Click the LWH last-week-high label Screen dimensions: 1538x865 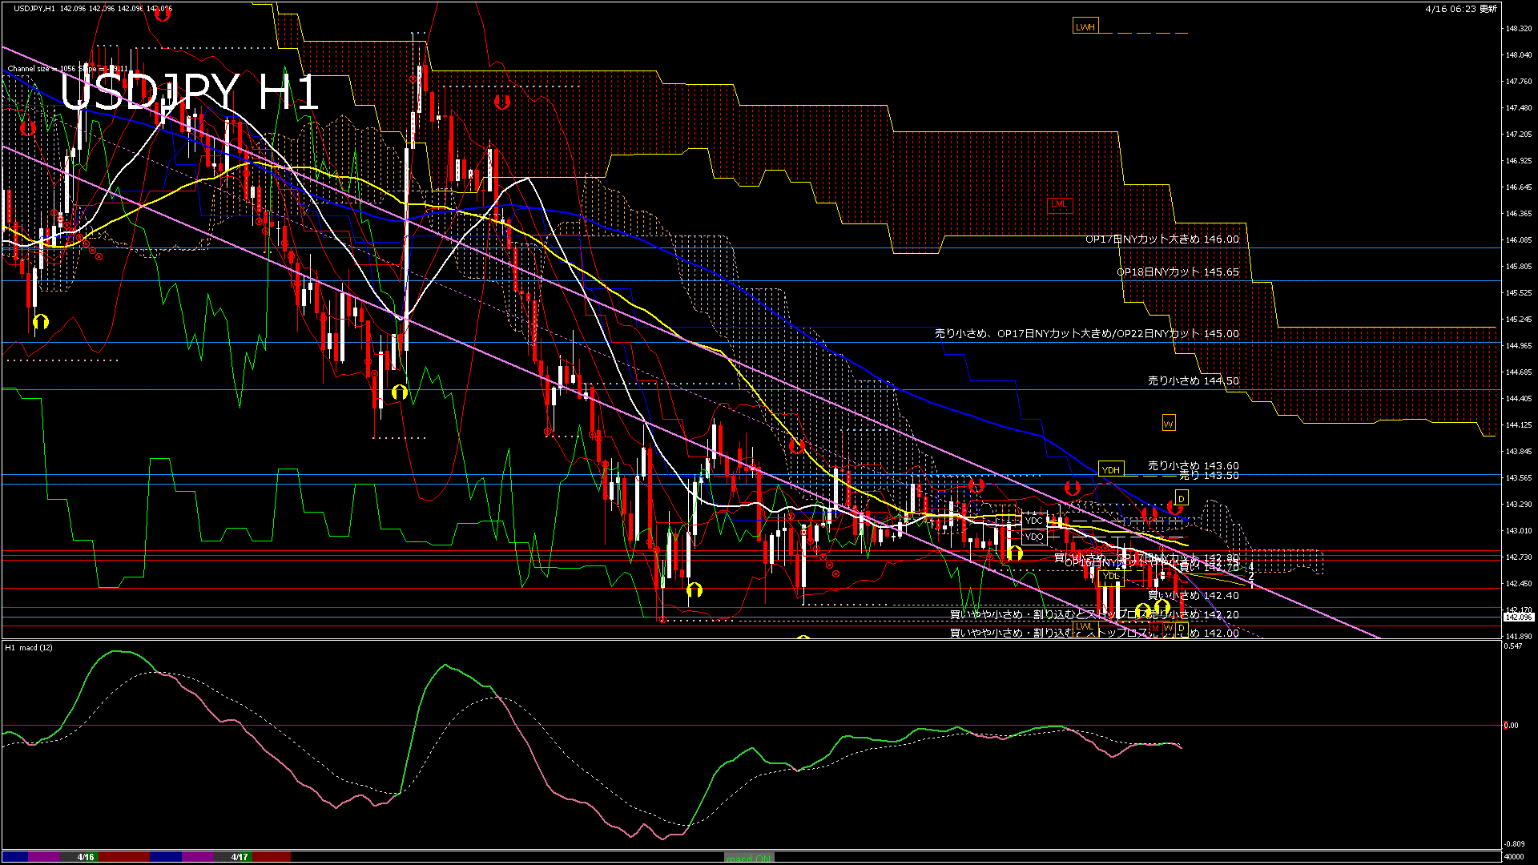coord(1085,27)
